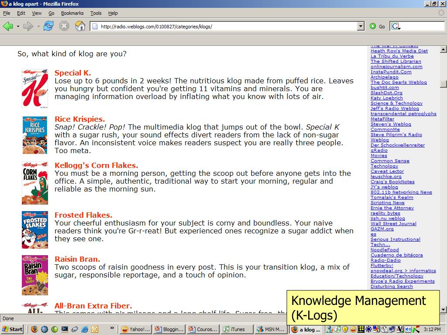Visit the Wall Street Journal link
Image resolution: width=447 pixels, height=335 pixels.
[x=393, y=224]
